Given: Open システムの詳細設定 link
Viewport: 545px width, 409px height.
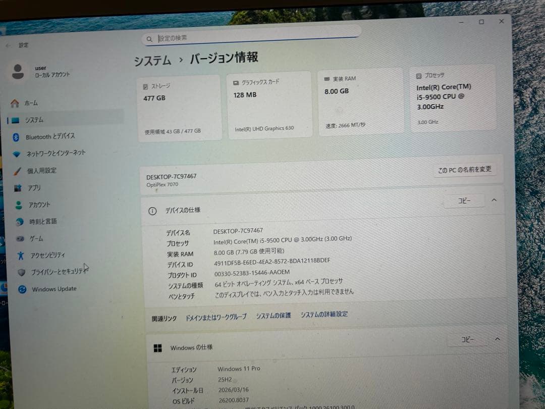Looking at the screenshot, I should coord(324,314).
